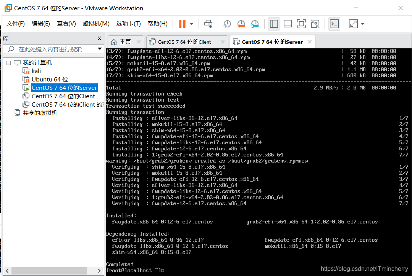
Task: Open the 虚拟机(M) menu
Action: click(96, 24)
